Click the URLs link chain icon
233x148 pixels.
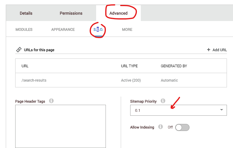coord(19,50)
